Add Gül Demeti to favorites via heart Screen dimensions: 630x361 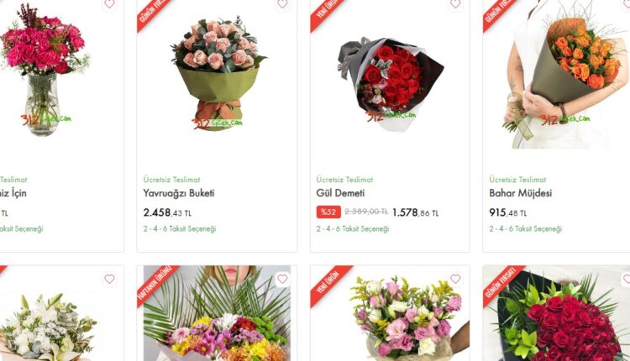pyautogui.click(x=455, y=3)
